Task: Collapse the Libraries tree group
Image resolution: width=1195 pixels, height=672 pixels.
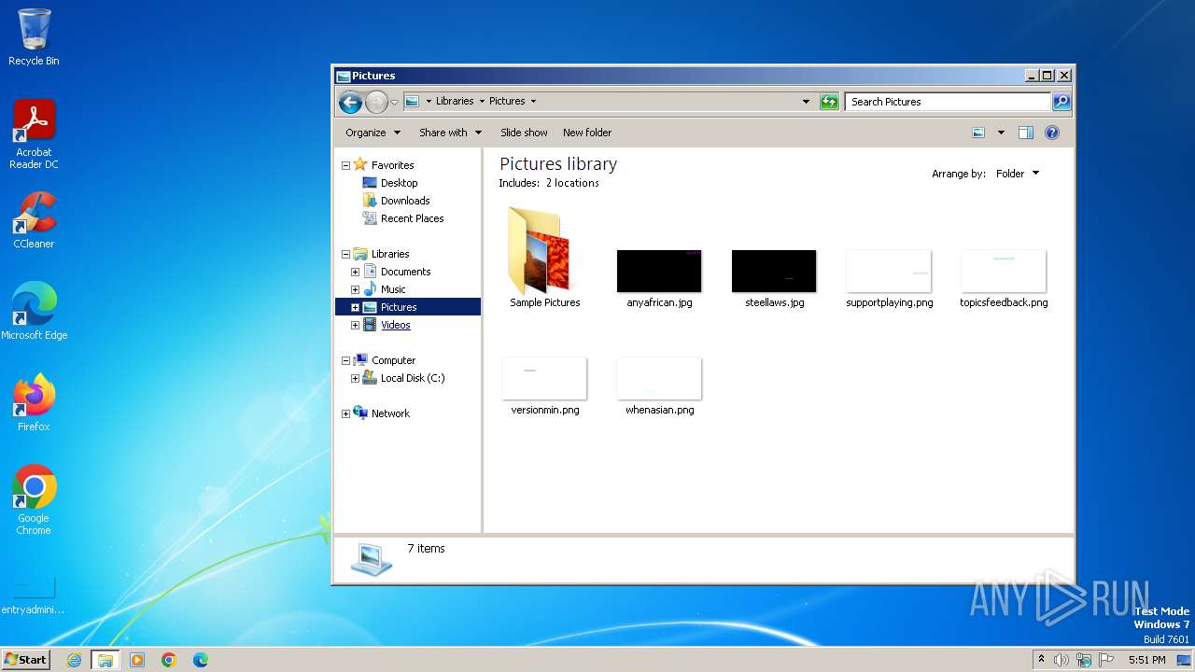Action: 345,254
